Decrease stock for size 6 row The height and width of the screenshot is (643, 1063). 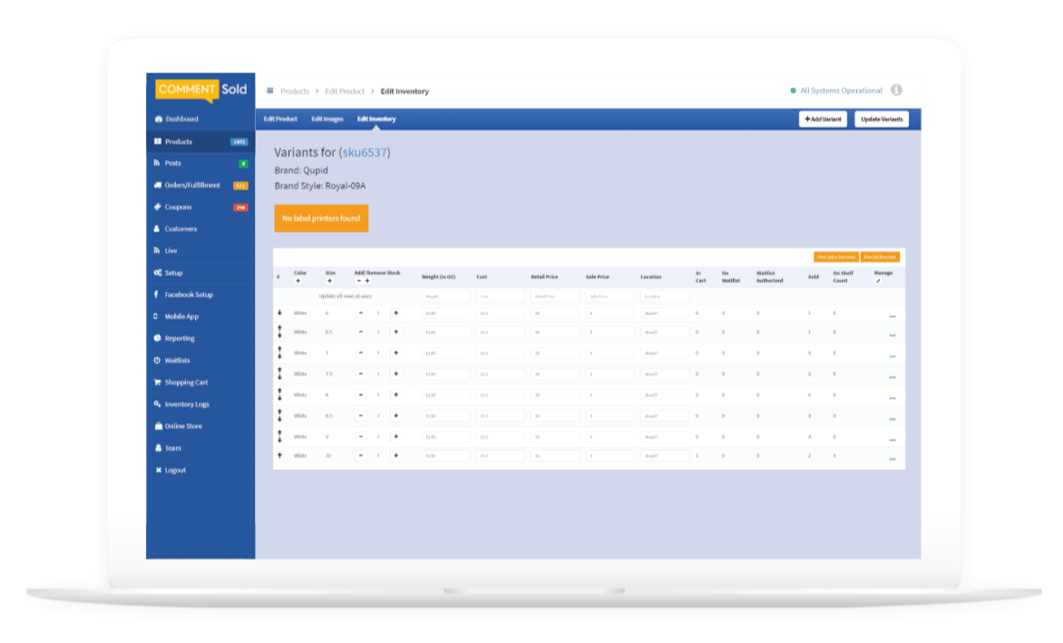[x=361, y=312]
